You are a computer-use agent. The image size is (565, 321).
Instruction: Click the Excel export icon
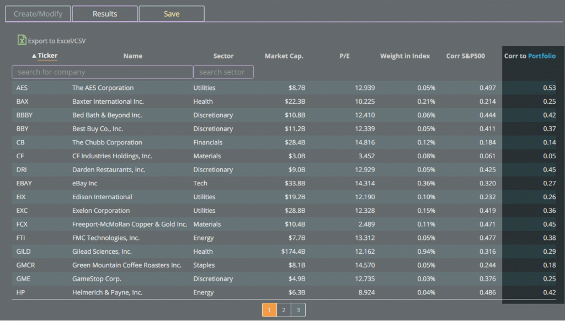(22, 40)
